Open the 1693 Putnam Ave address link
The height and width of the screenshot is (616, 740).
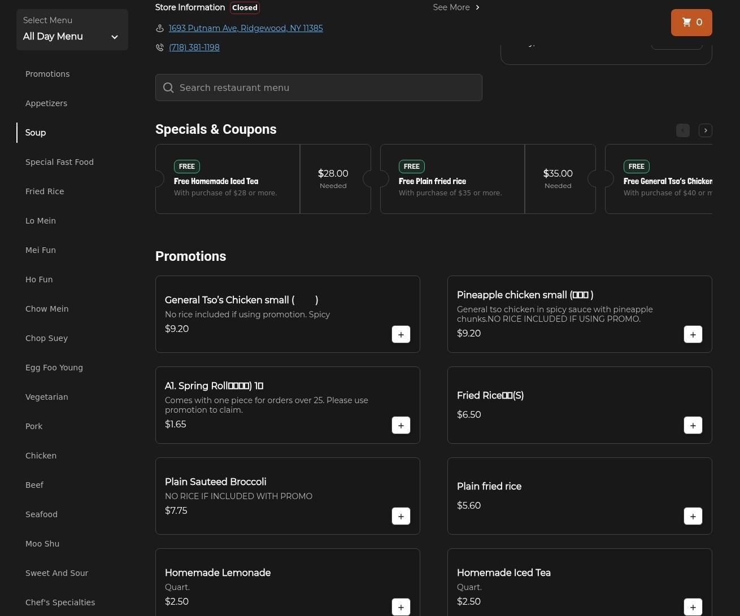[246, 28]
